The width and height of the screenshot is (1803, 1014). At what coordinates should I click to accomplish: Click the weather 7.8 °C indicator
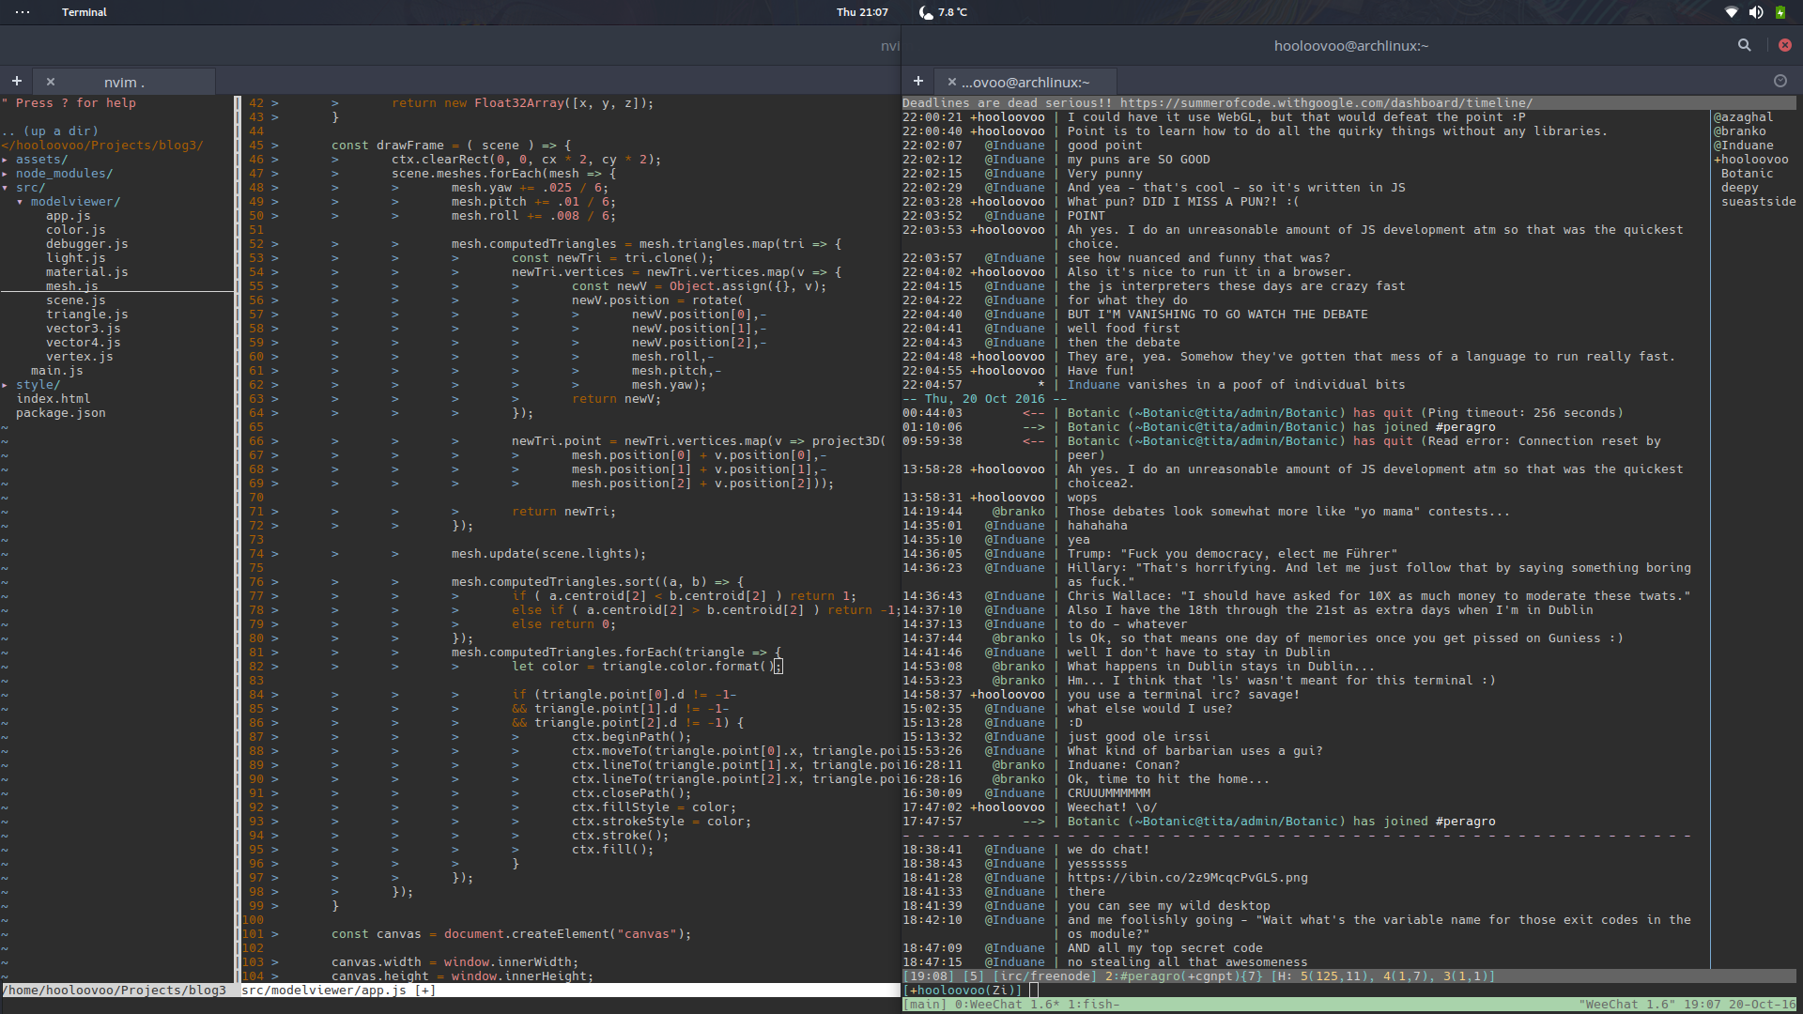tap(942, 12)
